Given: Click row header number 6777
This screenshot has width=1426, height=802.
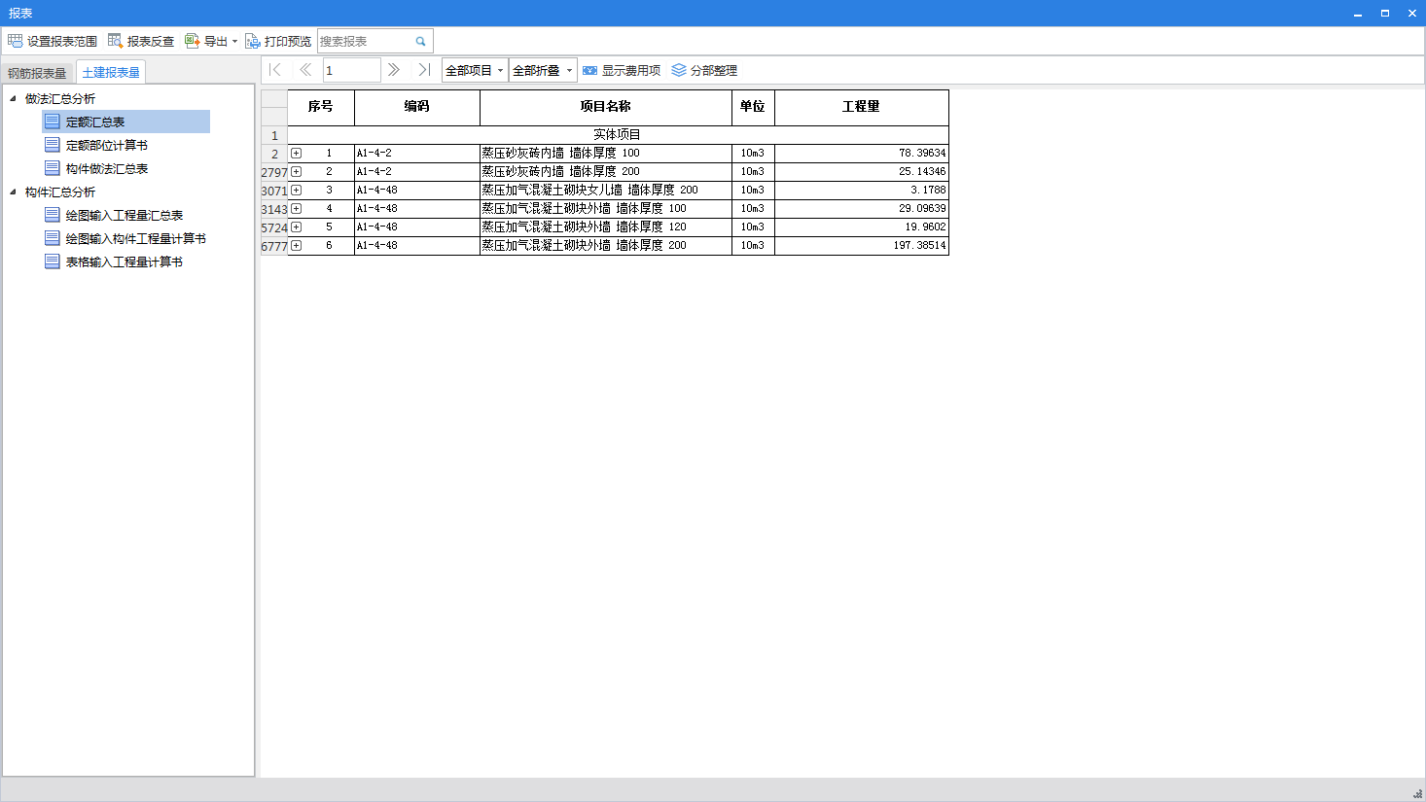Looking at the screenshot, I should [x=274, y=246].
